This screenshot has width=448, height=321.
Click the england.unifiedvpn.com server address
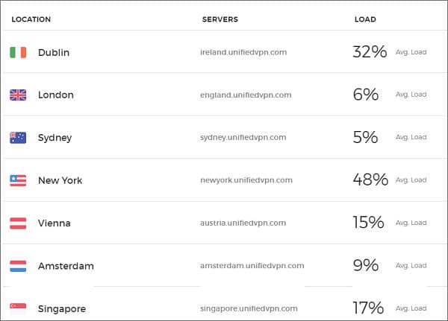click(x=246, y=95)
